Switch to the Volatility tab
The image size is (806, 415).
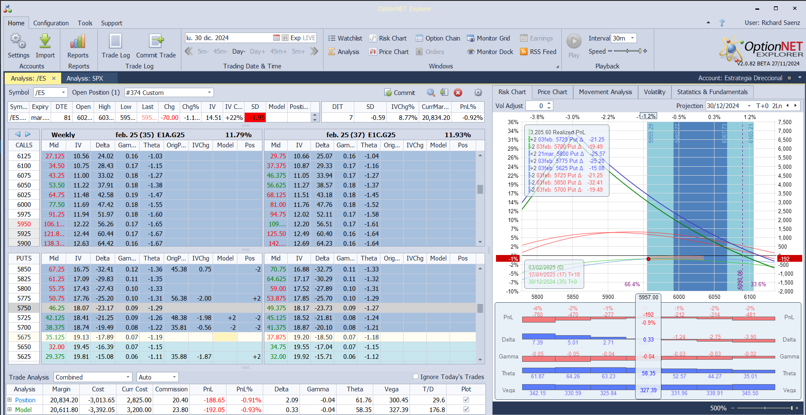pos(655,92)
